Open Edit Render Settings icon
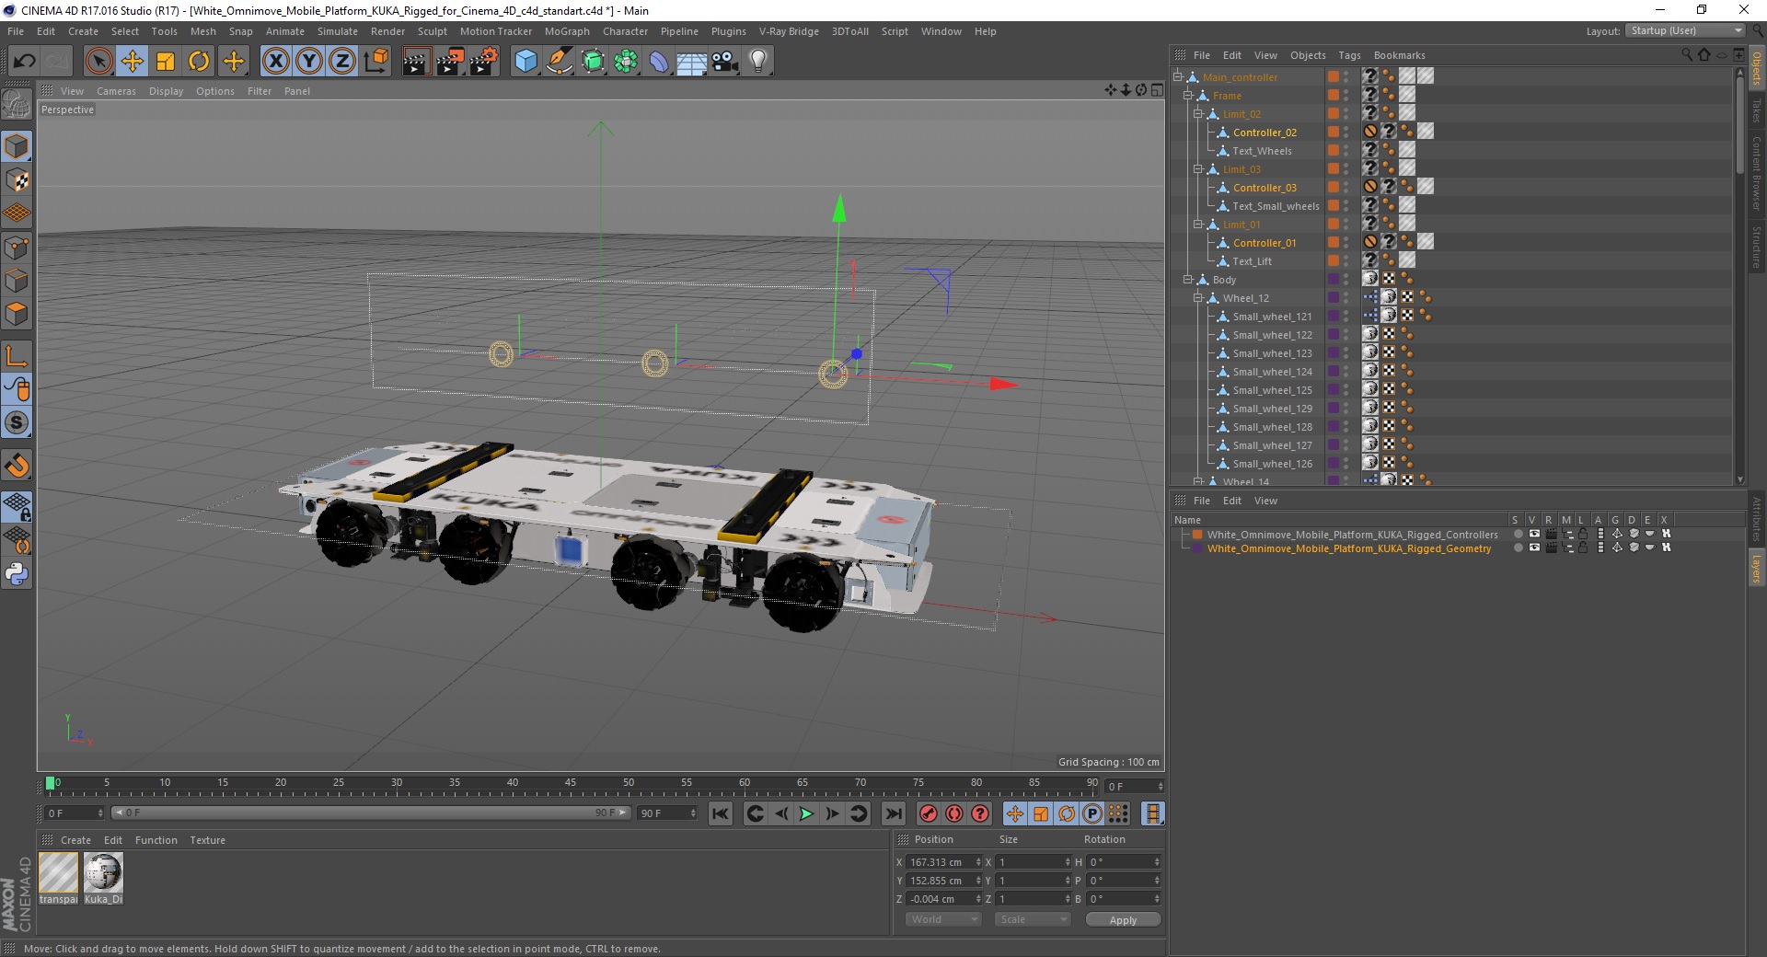1767x957 pixels. point(483,62)
